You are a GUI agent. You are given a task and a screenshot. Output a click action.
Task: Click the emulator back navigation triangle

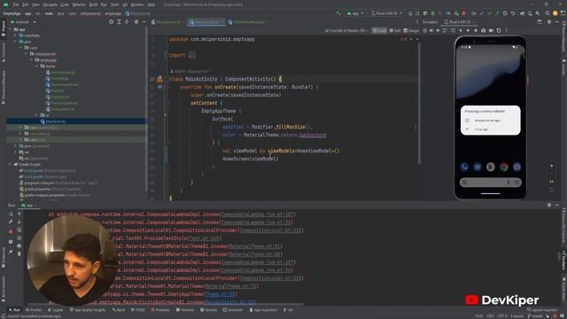click(461, 31)
